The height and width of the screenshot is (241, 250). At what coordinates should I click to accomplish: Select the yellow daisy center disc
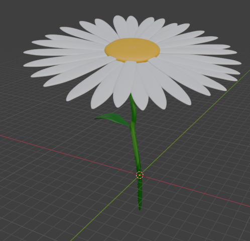click(132, 50)
